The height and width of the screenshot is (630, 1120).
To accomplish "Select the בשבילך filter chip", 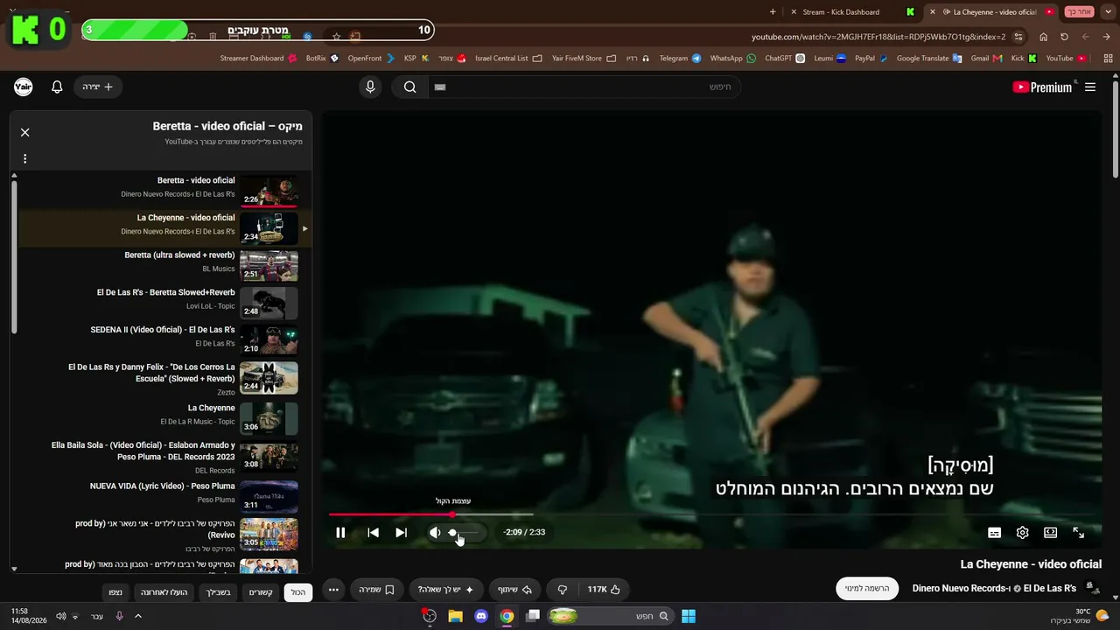I will click(217, 592).
